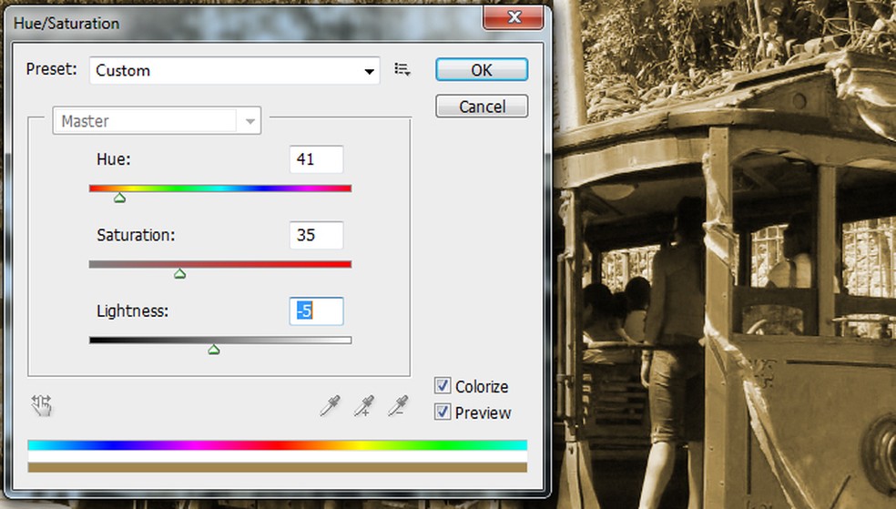The image size is (896, 509).
Task: Click the Saturation slider handle
Action: click(180, 274)
